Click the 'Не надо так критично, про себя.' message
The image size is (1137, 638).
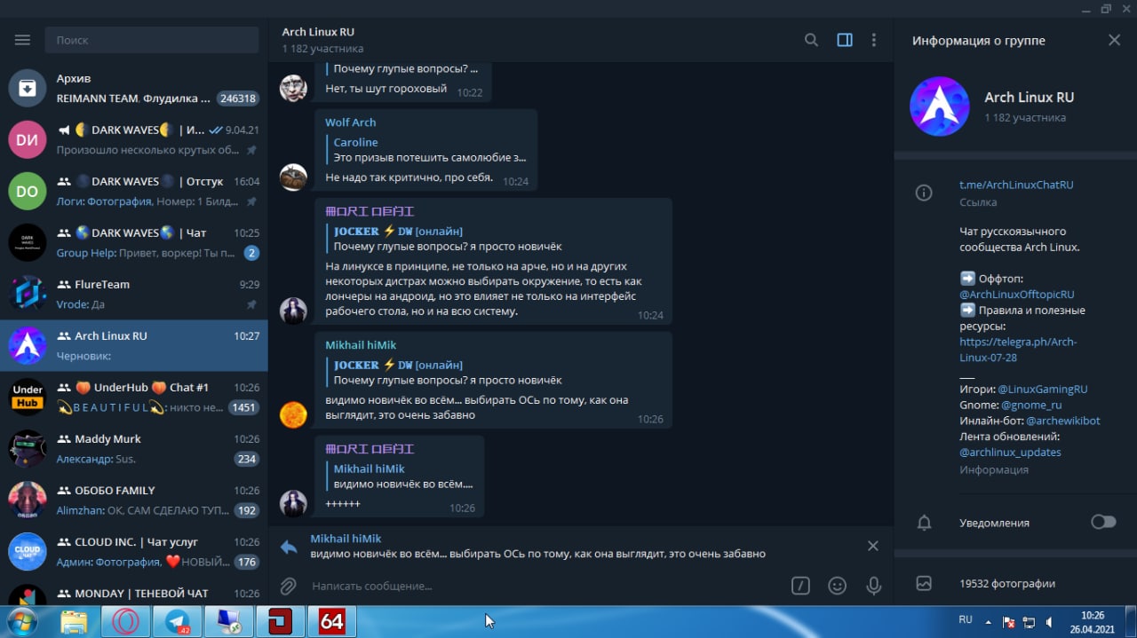pyautogui.click(x=409, y=177)
